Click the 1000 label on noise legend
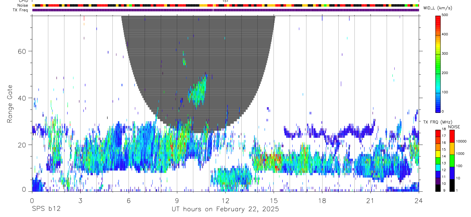 (x=460, y=153)
